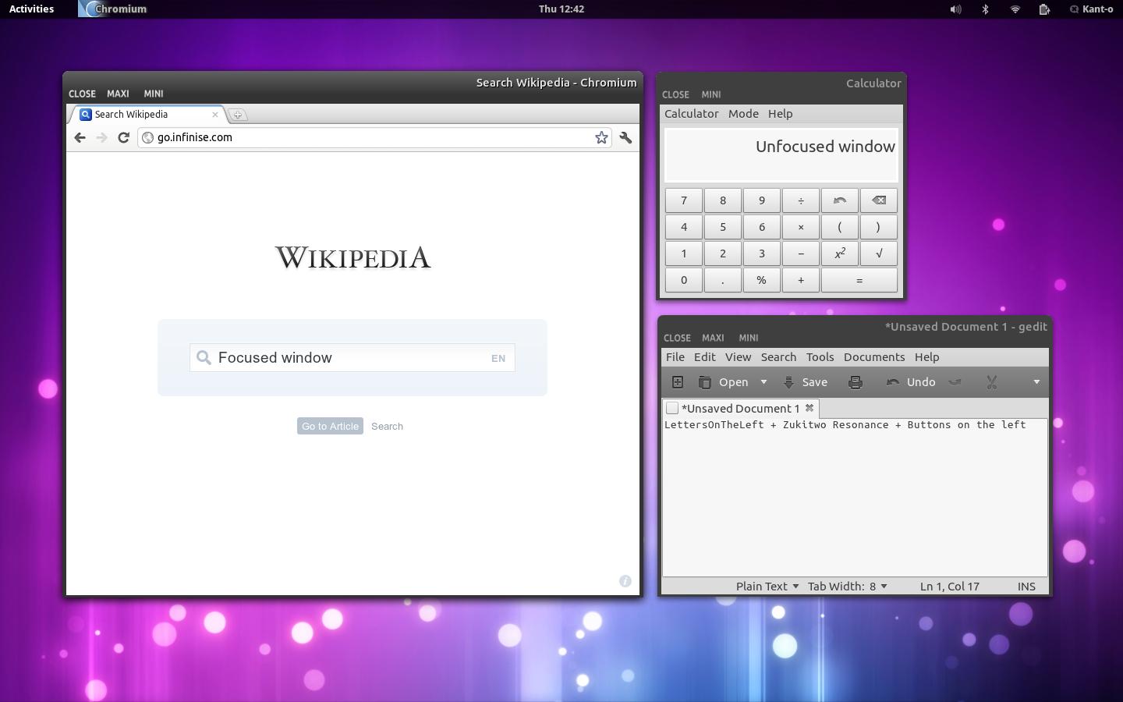Open gedit Tools menu
This screenshot has width=1123, height=702.
(x=820, y=357)
